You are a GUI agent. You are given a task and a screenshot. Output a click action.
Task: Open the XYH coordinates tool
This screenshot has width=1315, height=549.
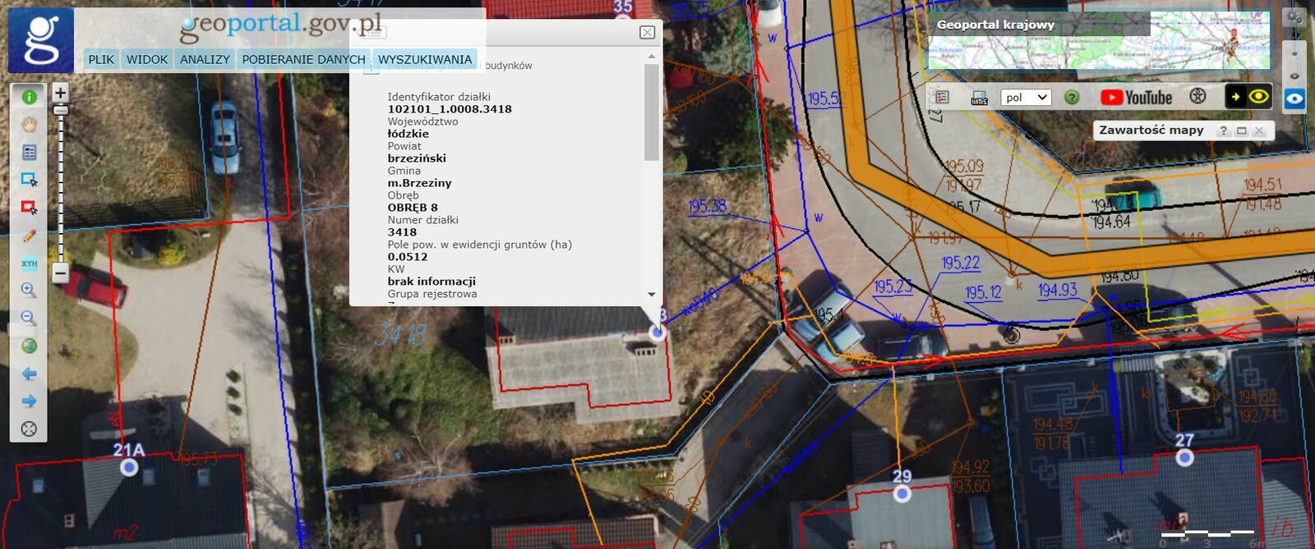pos(30,263)
